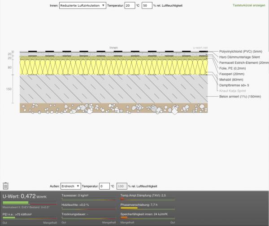Image resolution: width=269 pixels, height=226 pixels.
Task: Click the trash can delete icon
Action: tap(6, 186)
